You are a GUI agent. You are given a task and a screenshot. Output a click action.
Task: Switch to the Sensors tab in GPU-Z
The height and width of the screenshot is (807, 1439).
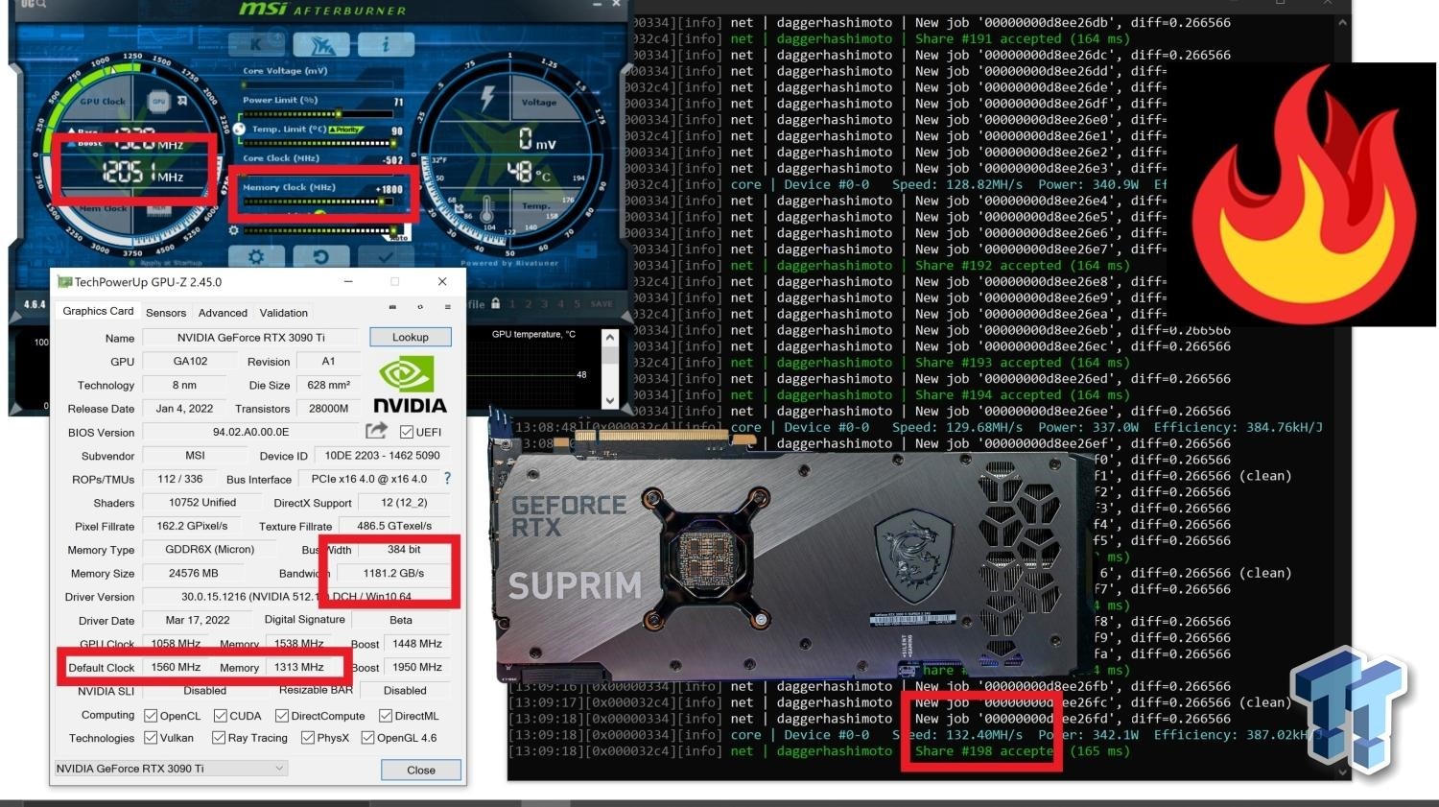165,312
